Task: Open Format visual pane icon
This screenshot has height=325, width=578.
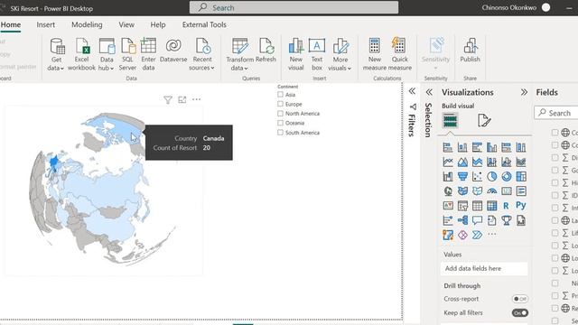Action: (x=484, y=120)
